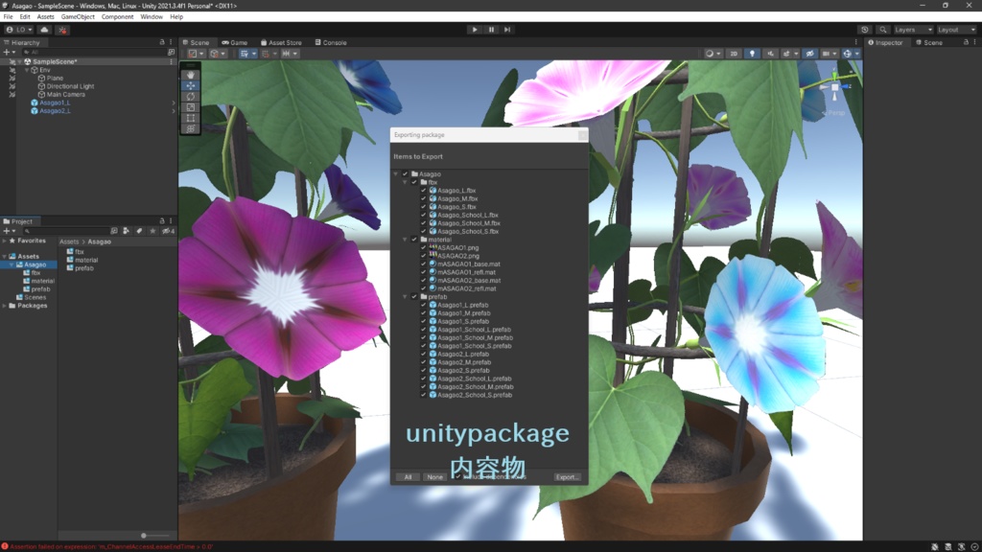Click the Project hidden packages eye icon
982x552 pixels.
[x=168, y=231]
